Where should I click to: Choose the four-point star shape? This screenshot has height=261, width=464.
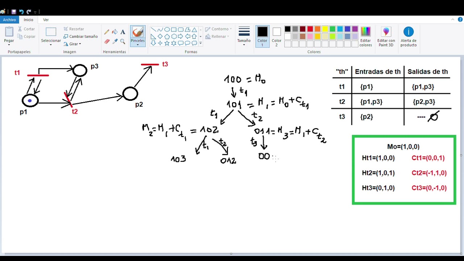[x=160, y=43]
